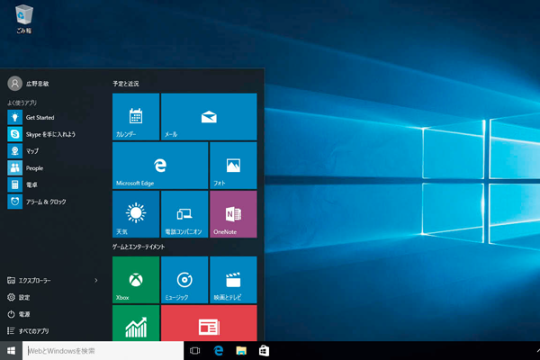Open the Xbox tile
540x360 pixels.
[x=136, y=280]
